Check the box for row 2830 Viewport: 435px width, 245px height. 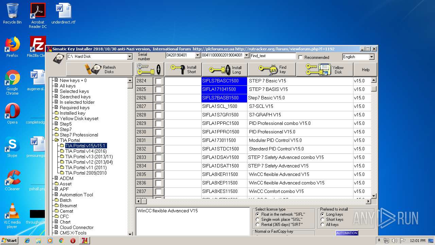(x=159, y=132)
